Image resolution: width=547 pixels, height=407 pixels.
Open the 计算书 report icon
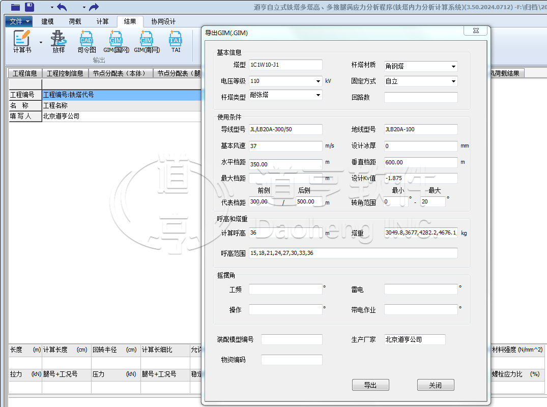22,42
